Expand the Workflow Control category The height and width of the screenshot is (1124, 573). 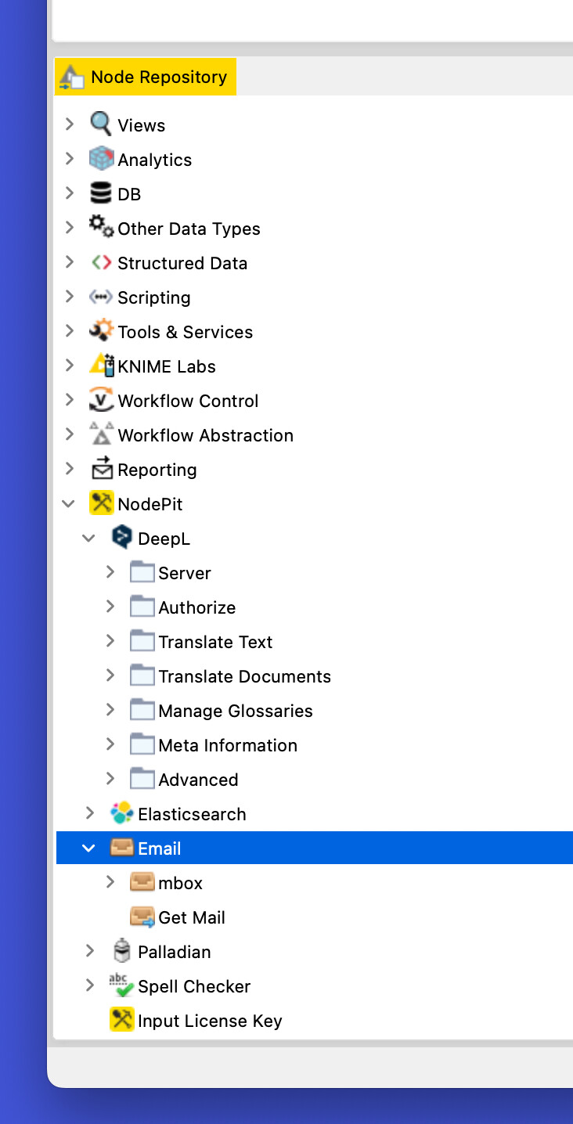click(70, 399)
